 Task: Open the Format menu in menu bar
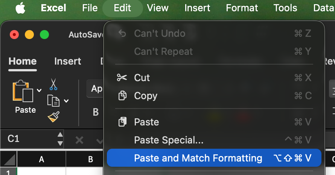pyautogui.click(x=242, y=8)
